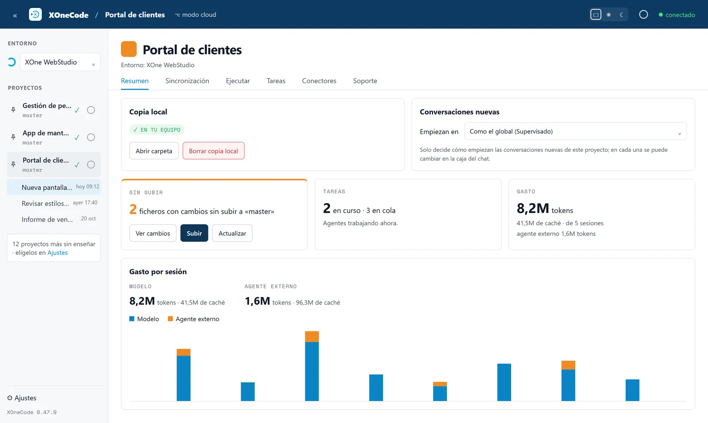
Task: Click the check mark on App de mant...
Action: tap(77, 138)
